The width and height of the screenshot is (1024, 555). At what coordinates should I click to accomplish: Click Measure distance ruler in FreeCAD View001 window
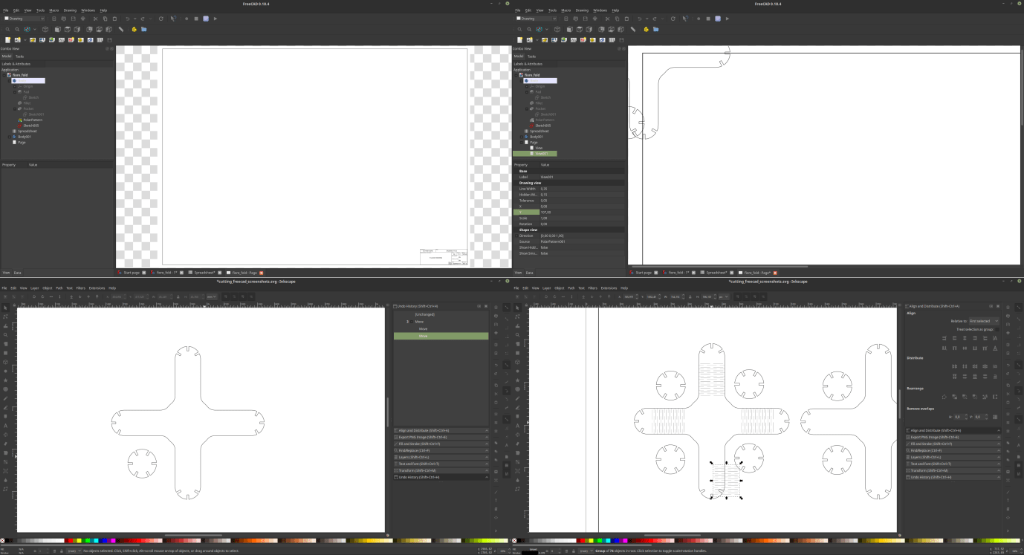tap(632, 29)
